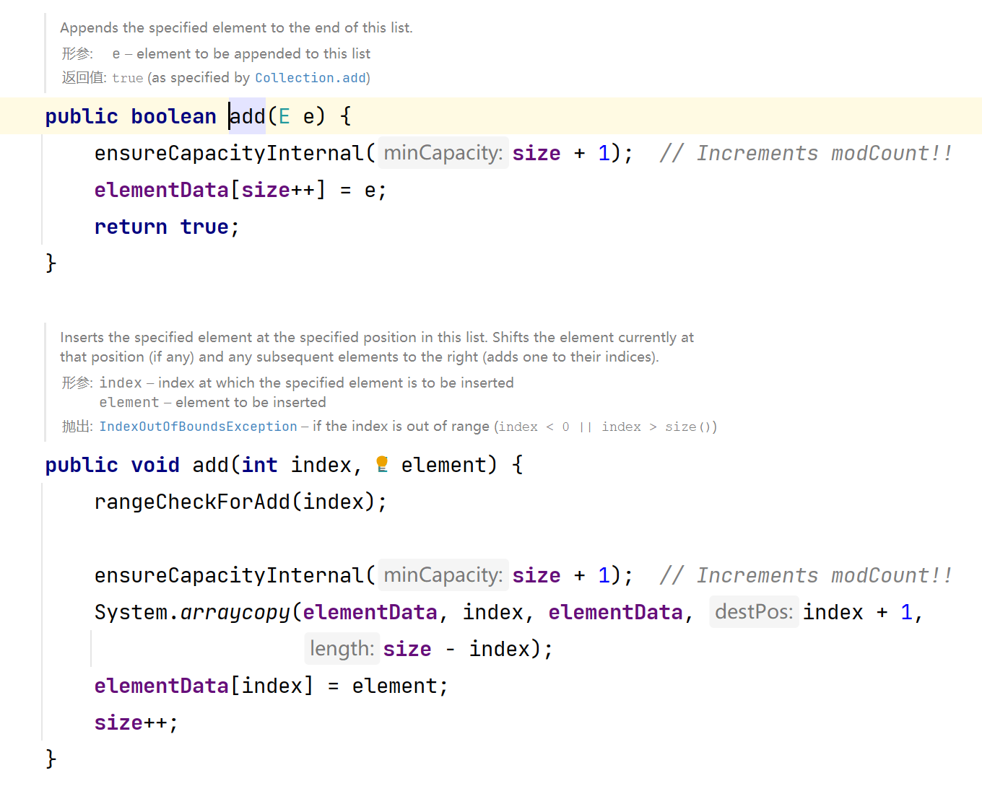Screen dimensions: 982x799
Task: Click the generic type E parameter in add(E e)
Action: [x=284, y=116]
